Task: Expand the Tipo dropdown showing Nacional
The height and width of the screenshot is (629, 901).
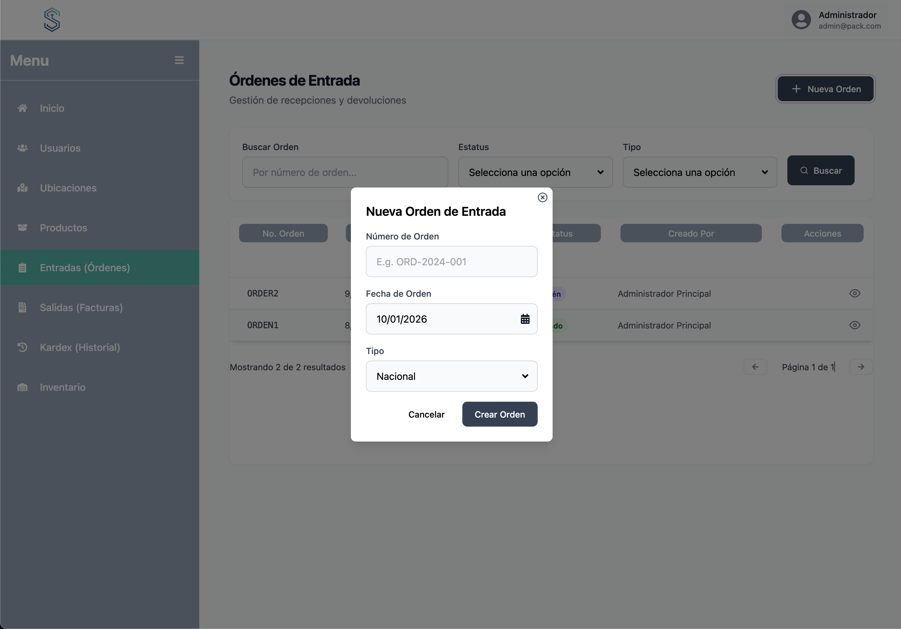Action: coord(451,376)
